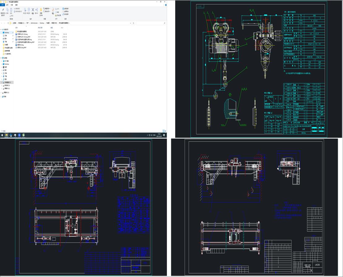Select pinned Desktop under Quick access
343x277 pixels.
coord(7,32)
